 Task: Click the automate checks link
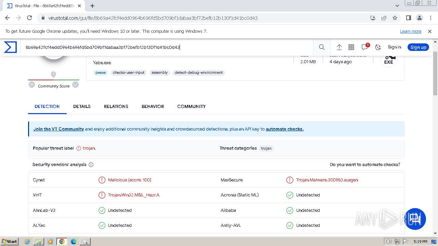click(x=285, y=129)
